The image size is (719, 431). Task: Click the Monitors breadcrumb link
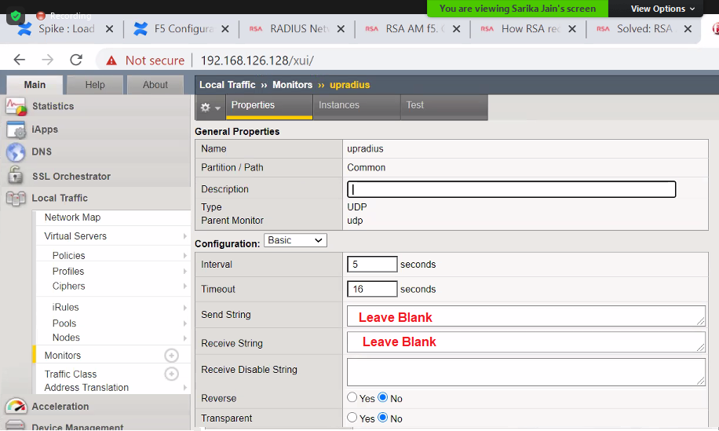pos(292,85)
